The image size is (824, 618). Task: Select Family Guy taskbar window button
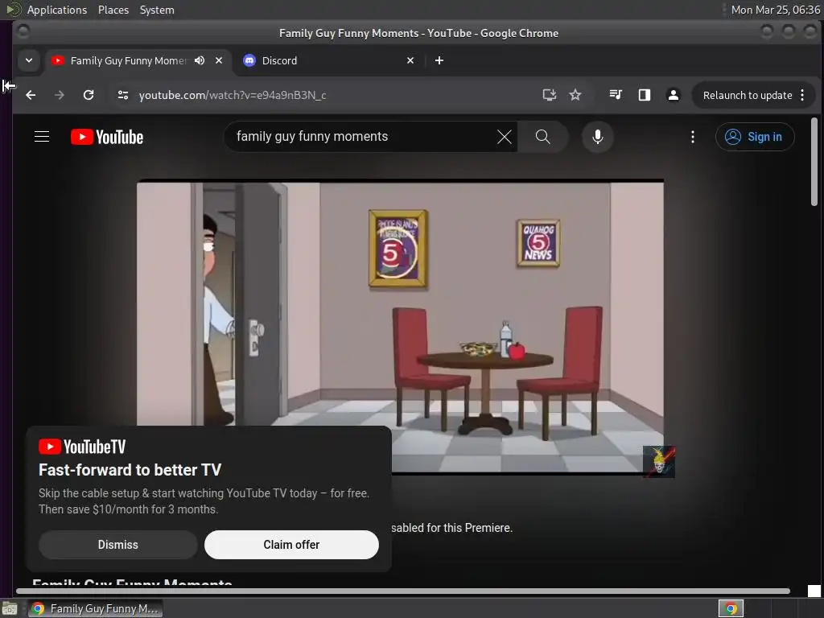pyautogui.click(x=95, y=608)
